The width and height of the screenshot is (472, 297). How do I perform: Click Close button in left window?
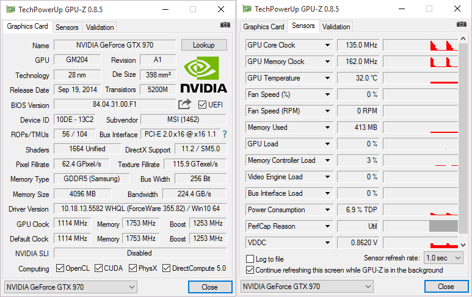click(x=210, y=287)
